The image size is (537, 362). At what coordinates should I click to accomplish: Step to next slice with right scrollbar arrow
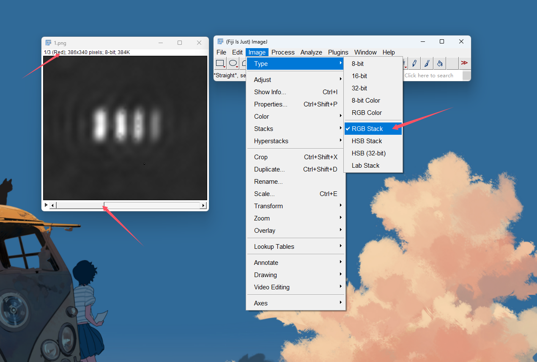203,205
